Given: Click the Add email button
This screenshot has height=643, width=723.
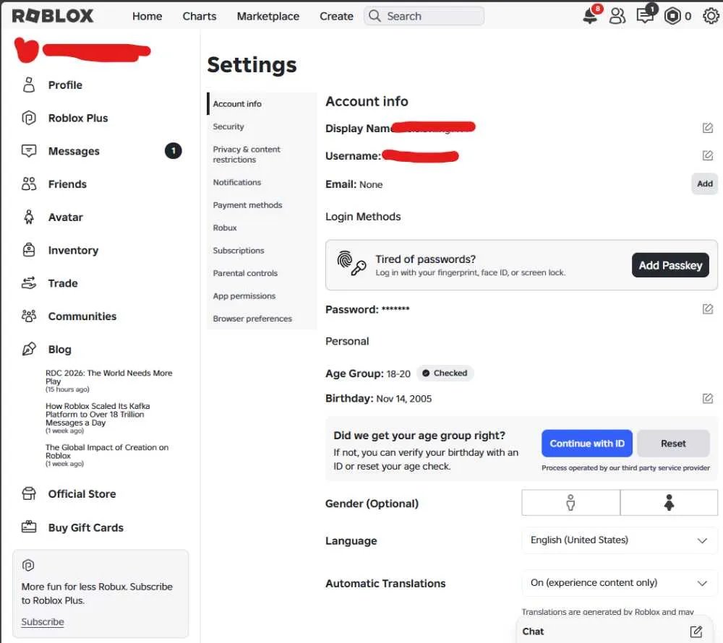Looking at the screenshot, I should pyautogui.click(x=704, y=184).
